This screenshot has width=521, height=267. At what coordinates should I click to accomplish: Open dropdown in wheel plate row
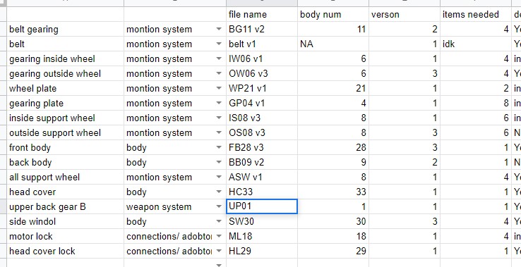click(219, 88)
